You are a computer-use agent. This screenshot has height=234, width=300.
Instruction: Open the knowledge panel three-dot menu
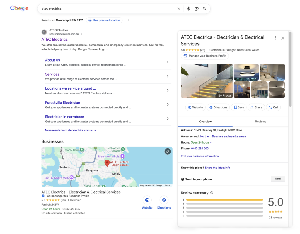click(x=275, y=38)
